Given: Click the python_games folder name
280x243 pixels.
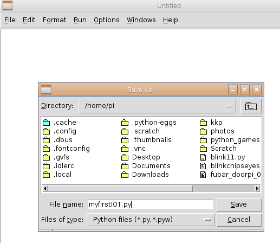Looking at the screenshot, I should tap(235, 140).
